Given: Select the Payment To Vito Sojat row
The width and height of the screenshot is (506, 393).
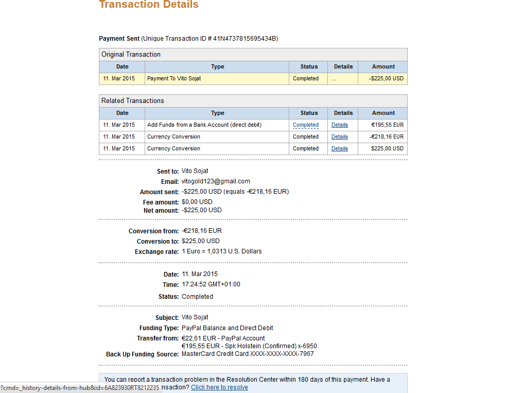Looking at the screenshot, I should pos(253,79).
